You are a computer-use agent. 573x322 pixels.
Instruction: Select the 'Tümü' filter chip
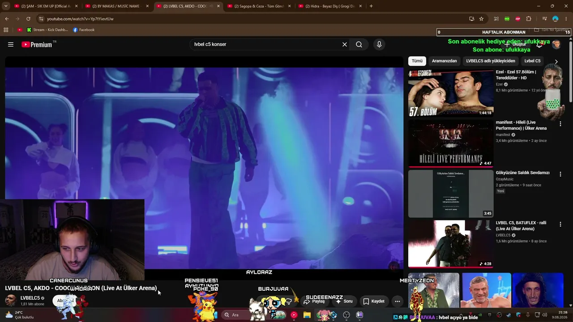coord(417,61)
